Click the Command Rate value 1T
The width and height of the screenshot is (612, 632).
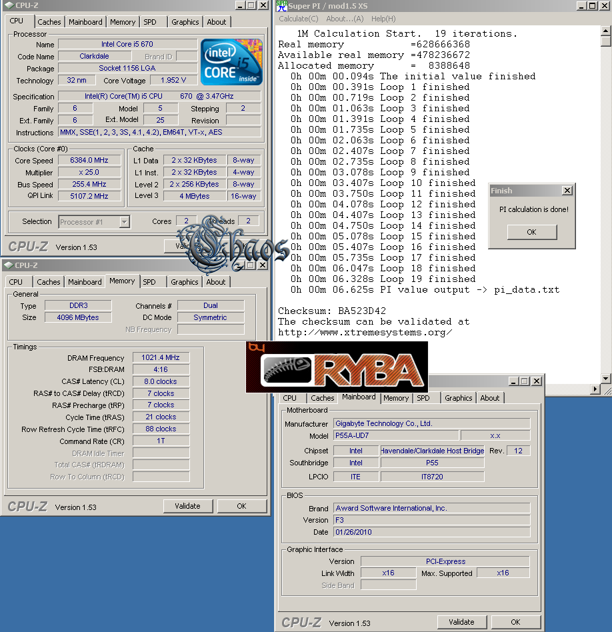click(x=161, y=441)
